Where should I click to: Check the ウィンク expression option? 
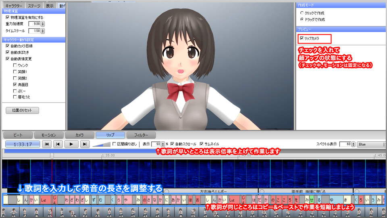15,65
